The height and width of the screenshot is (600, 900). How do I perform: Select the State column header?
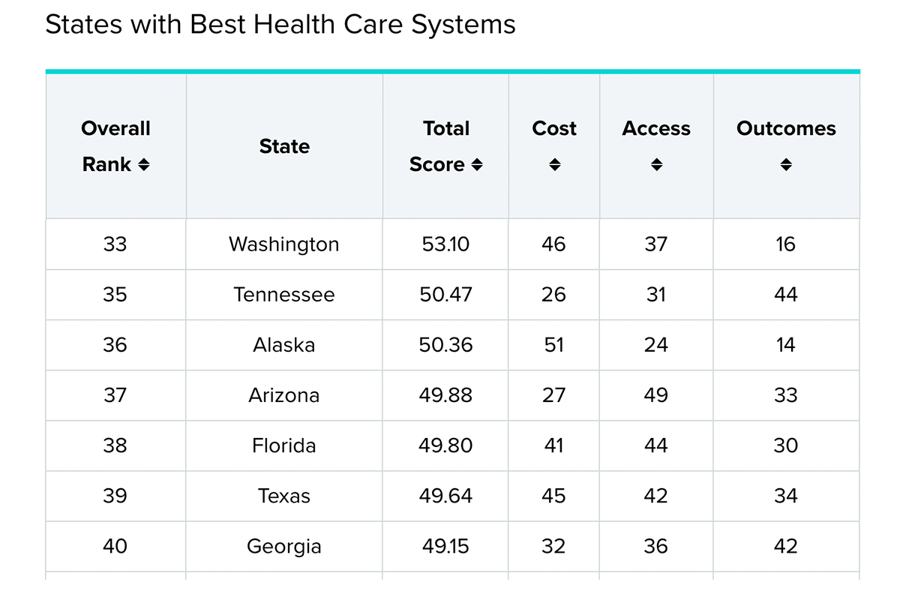click(283, 146)
